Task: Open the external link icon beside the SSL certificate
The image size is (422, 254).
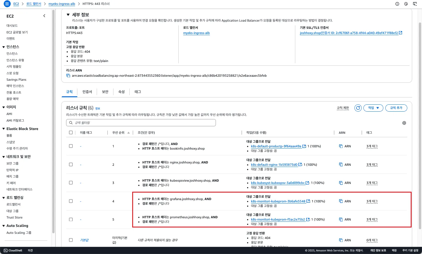Action: 401,33
